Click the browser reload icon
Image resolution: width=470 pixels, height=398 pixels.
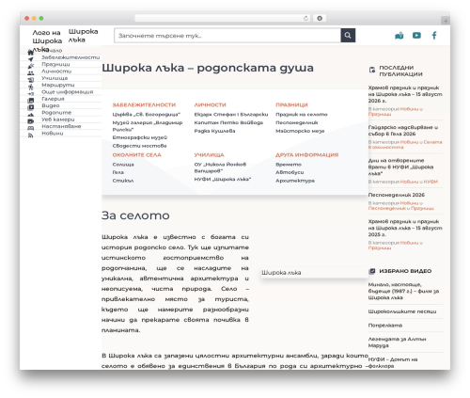305,18
